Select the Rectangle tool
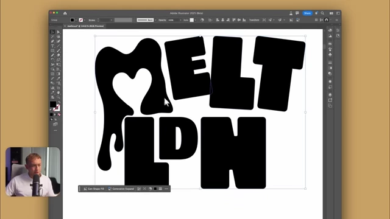Screen dimensions: 390x219 52,50
